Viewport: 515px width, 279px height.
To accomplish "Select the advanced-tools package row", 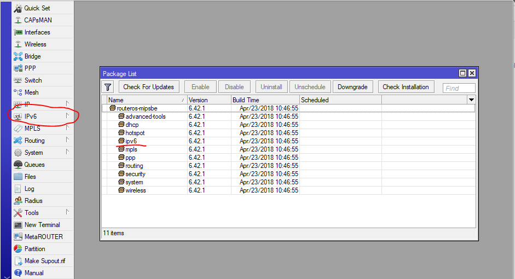I will point(288,117).
